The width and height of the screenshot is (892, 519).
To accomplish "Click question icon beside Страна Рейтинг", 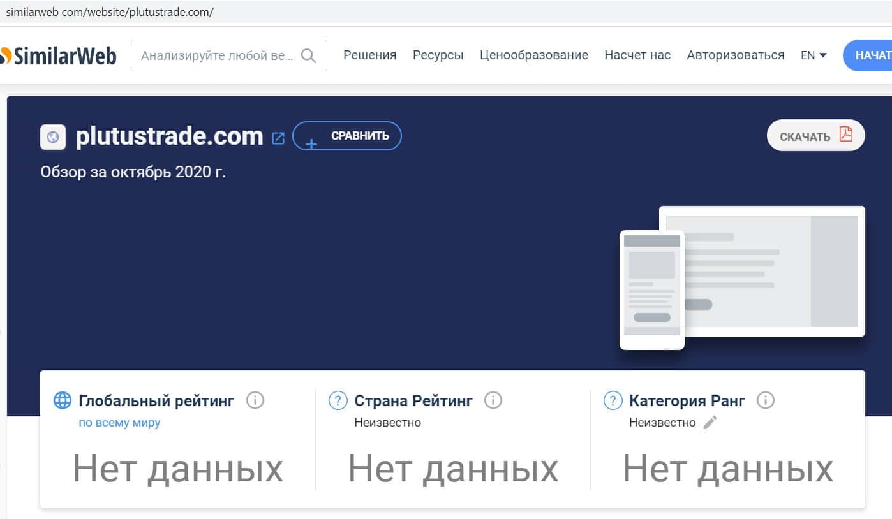I will [x=338, y=400].
